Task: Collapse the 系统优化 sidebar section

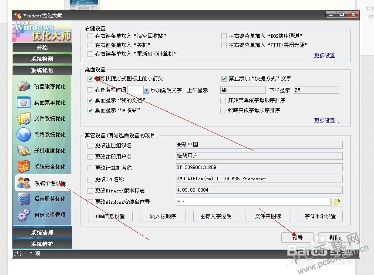Action: coord(42,70)
